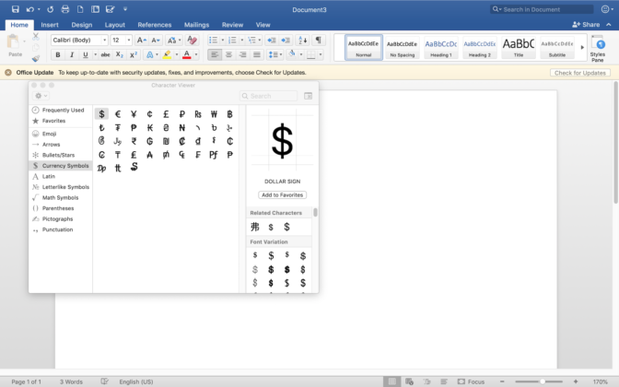This screenshot has width=619, height=387.
Task: Open font color dropdown arrow
Action: [196, 54]
